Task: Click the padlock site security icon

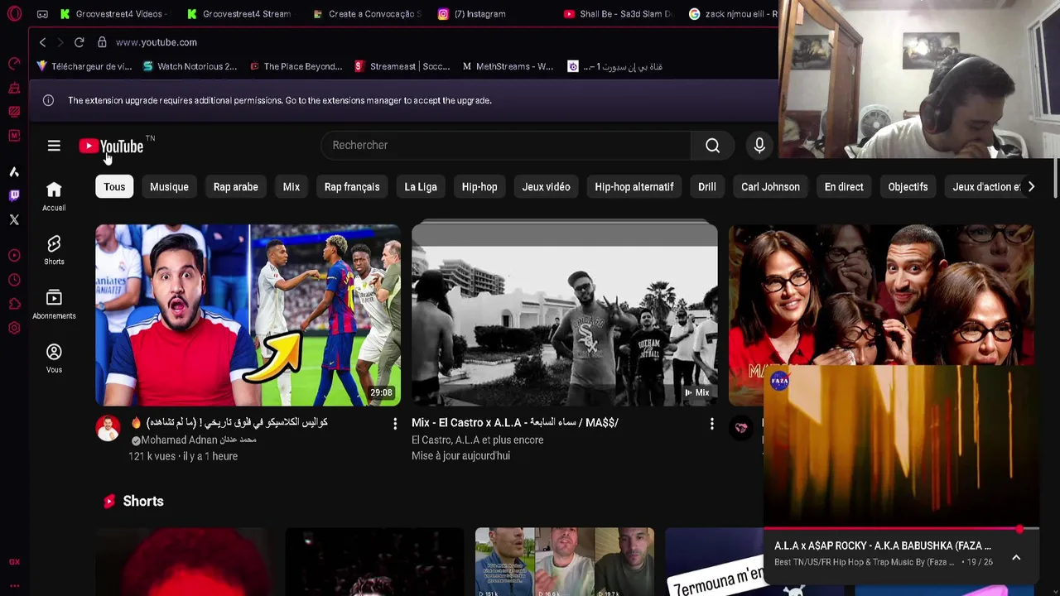Action: (x=102, y=42)
